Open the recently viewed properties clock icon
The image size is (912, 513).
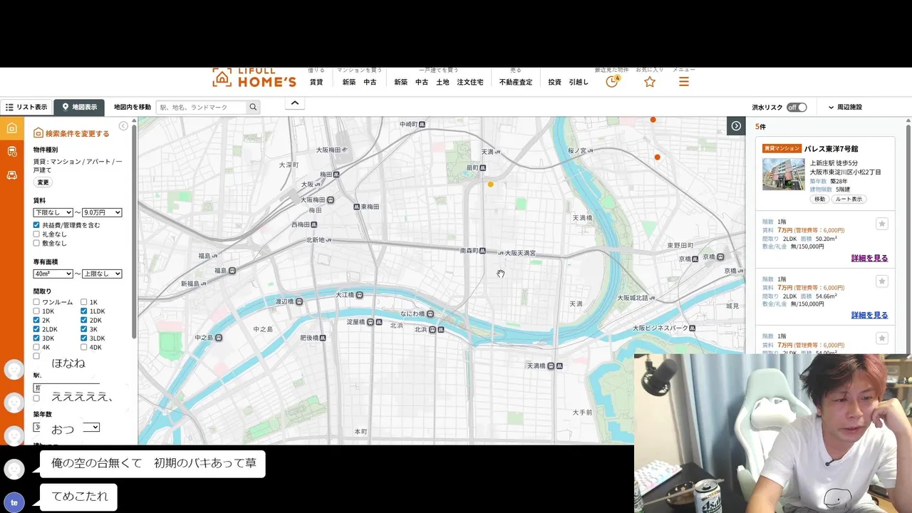coord(612,81)
